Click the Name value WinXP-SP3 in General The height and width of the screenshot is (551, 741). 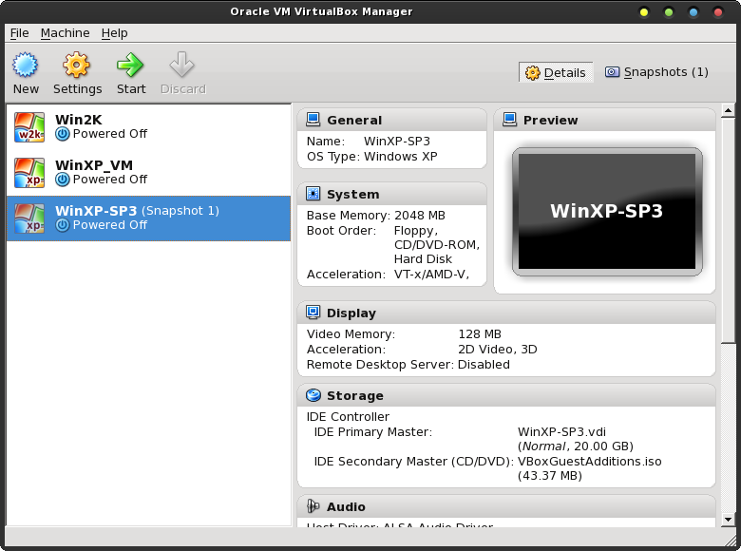pyautogui.click(x=397, y=142)
